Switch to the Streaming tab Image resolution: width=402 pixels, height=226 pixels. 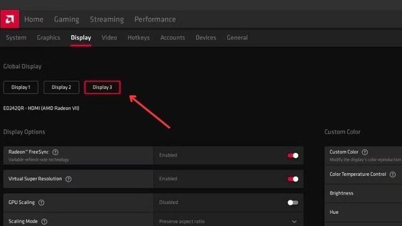click(107, 19)
